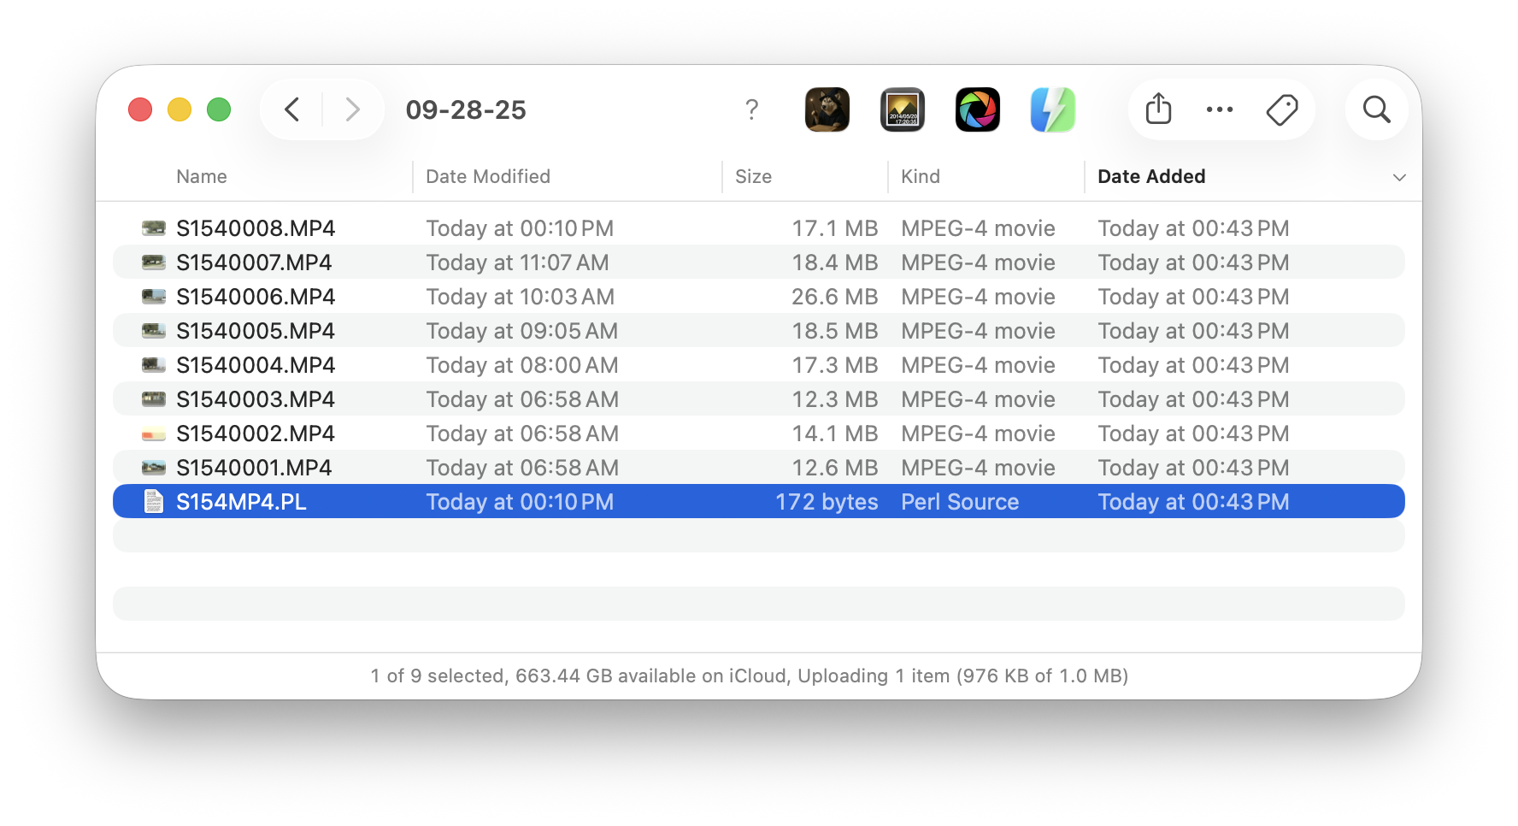
Task: Click the Share icon in toolbar
Action: (x=1158, y=109)
